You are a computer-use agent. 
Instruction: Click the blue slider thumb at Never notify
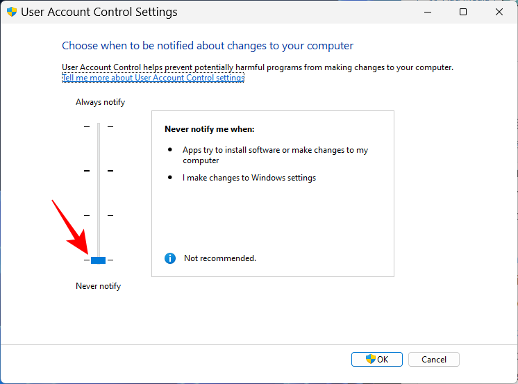[x=98, y=260]
